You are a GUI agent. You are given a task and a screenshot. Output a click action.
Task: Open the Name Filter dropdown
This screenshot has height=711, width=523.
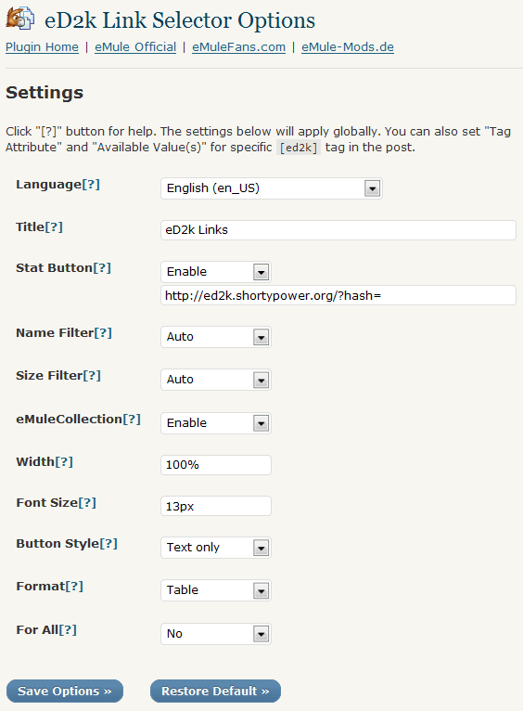pos(216,337)
